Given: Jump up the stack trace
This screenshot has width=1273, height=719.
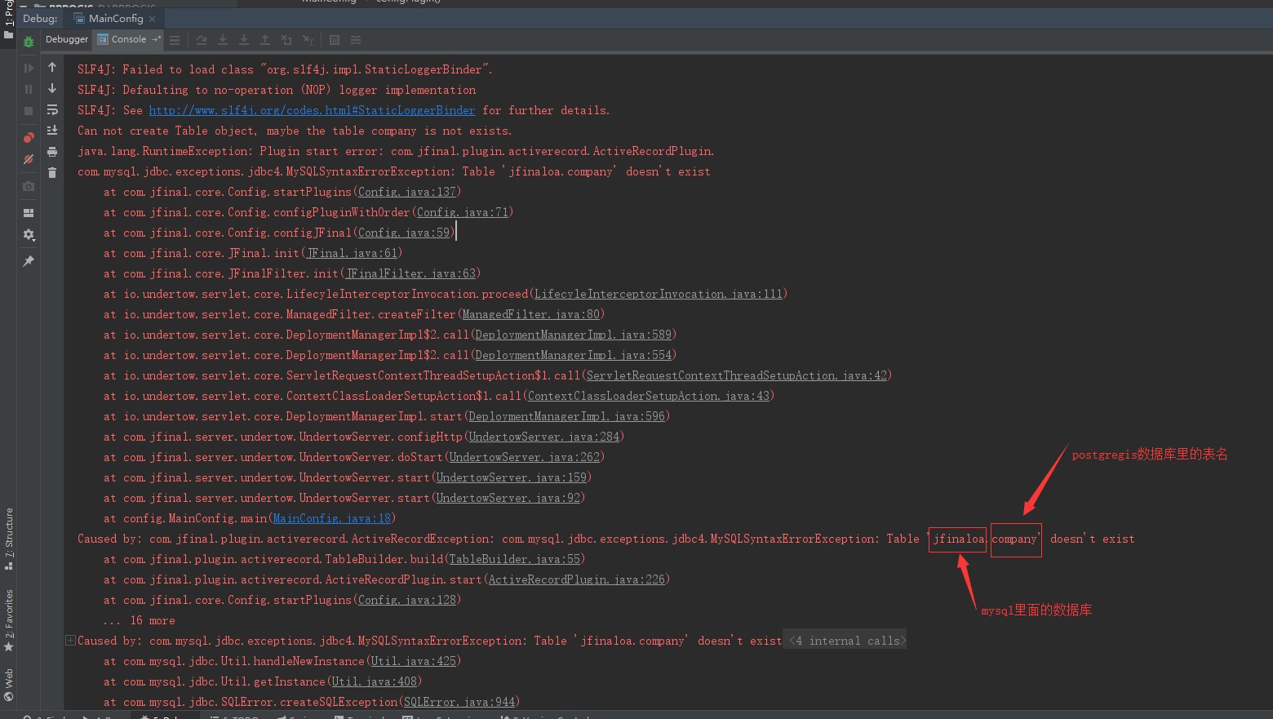Looking at the screenshot, I should 52,67.
